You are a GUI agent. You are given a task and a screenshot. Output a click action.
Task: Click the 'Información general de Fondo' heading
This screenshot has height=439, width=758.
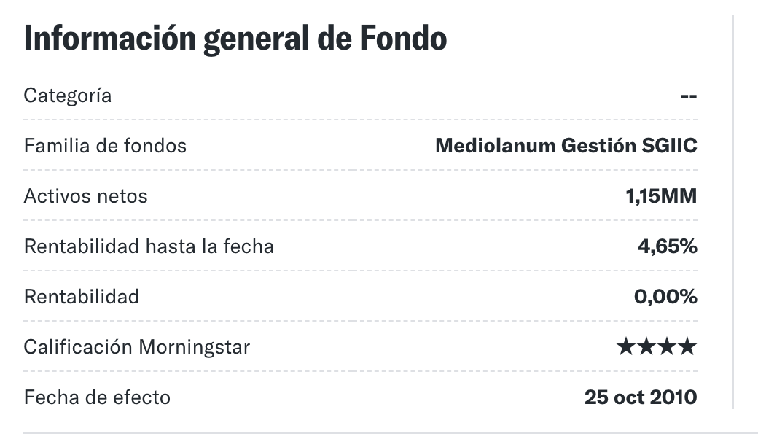coord(235,38)
